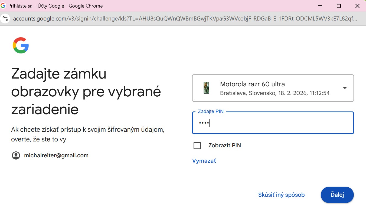Click the Google favicon in title bar
Viewport: 366px width, 217px height.
click(x=3, y=6)
